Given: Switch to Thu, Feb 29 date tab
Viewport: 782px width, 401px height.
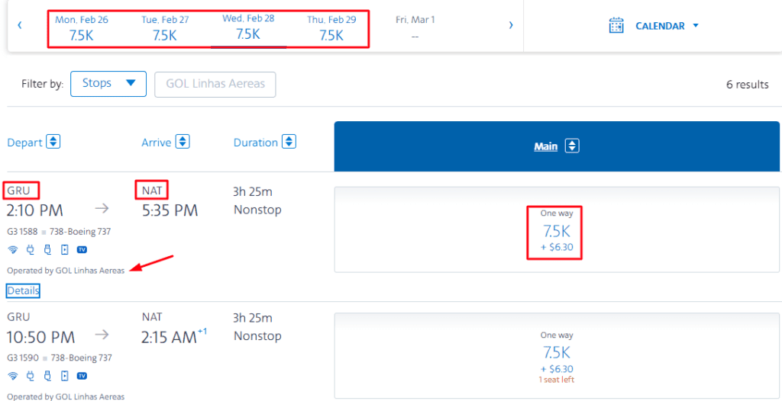Looking at the screenshot, I should tap(331, 28).
